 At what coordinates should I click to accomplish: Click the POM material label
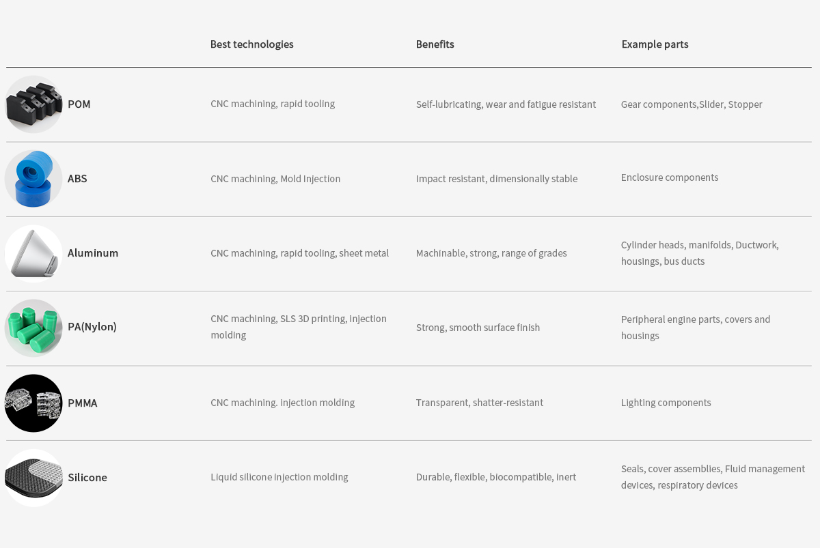pos(79,104)
